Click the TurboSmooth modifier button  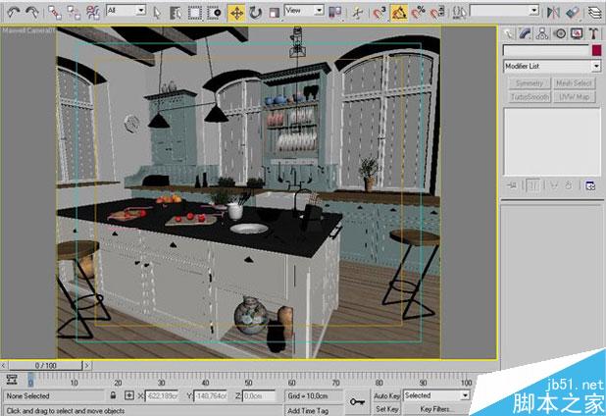click(x=529, y=97)
